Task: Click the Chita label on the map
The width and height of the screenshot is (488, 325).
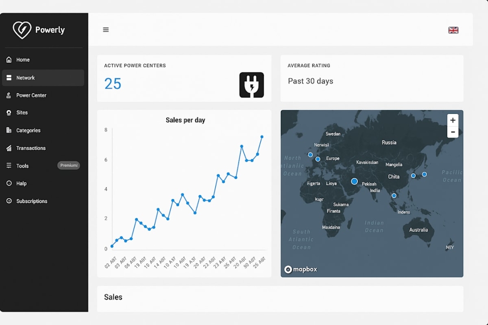Action: coord(394,176)
